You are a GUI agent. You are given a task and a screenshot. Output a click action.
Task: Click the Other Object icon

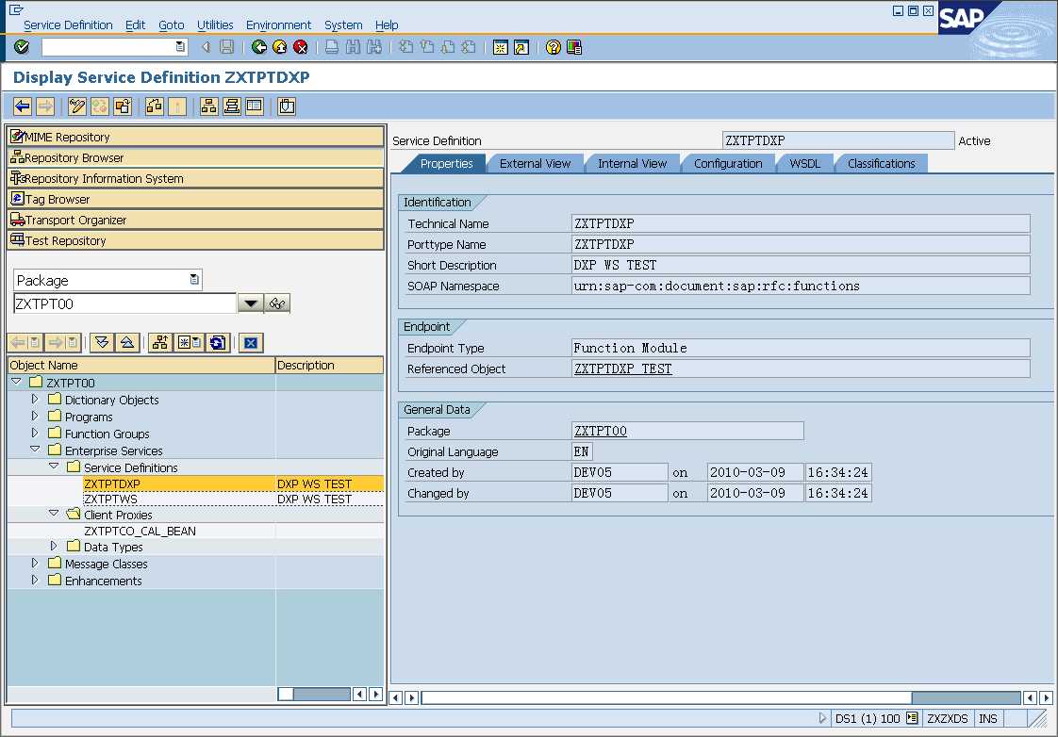tap(123, 106)
